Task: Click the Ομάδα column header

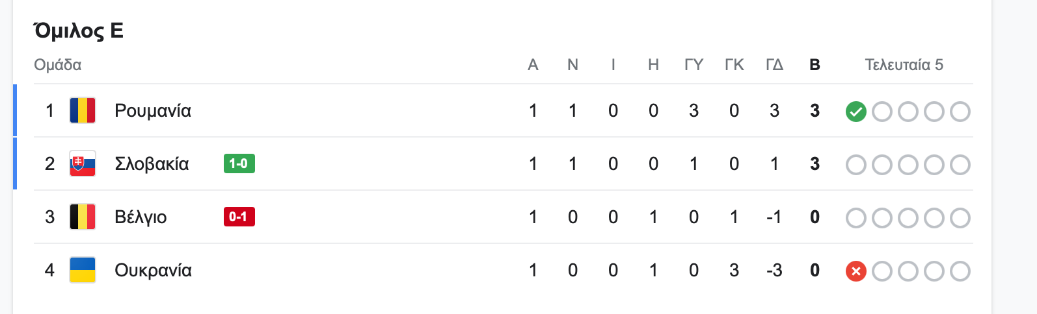Action: click(x=58, y=65)
